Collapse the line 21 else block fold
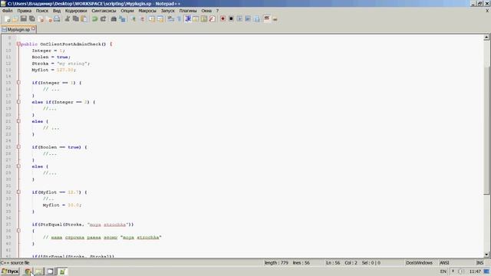Screen dimensions: 491x276 pyautogui.click(x=18, y=121)
